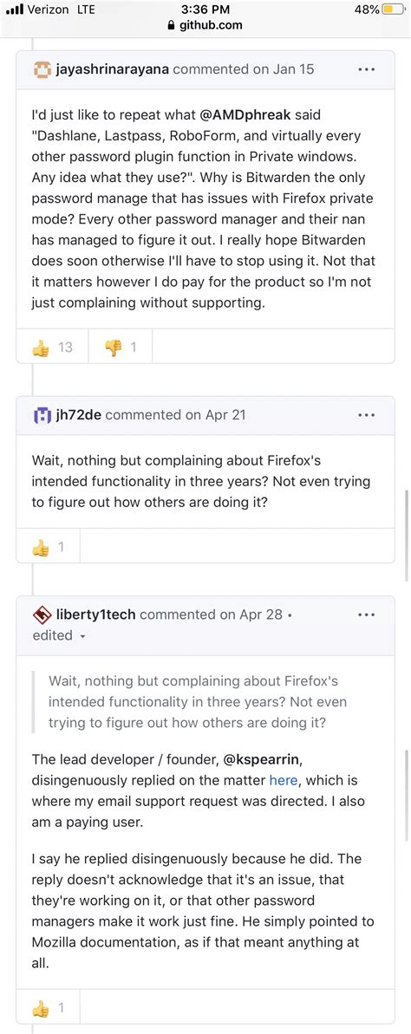Viewport: 411px width, 1034px height.
Task: Toggle thumbs up on jh72de's comment
Action: (x=49, y=547)
